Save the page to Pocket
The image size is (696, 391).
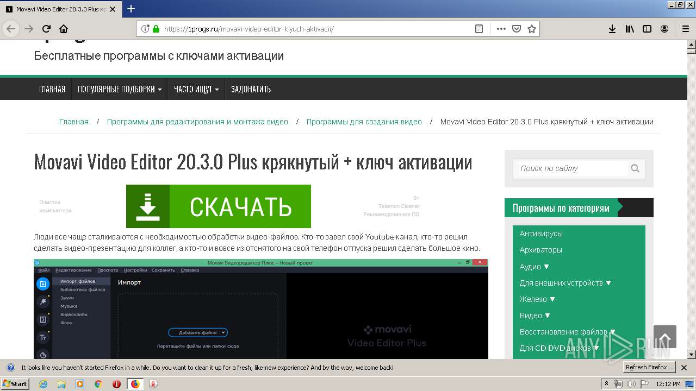click(517, 29)
